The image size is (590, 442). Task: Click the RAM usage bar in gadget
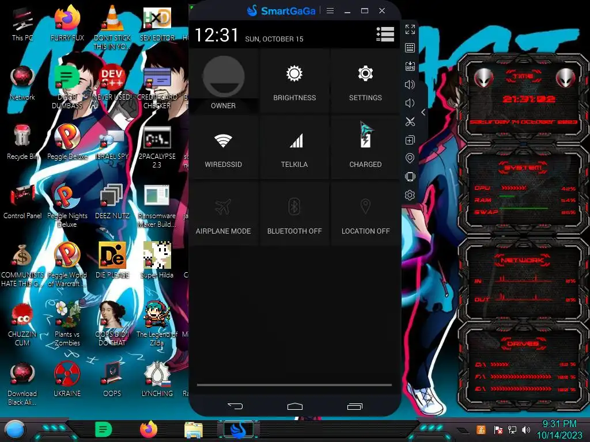click(x=507, y=197)
